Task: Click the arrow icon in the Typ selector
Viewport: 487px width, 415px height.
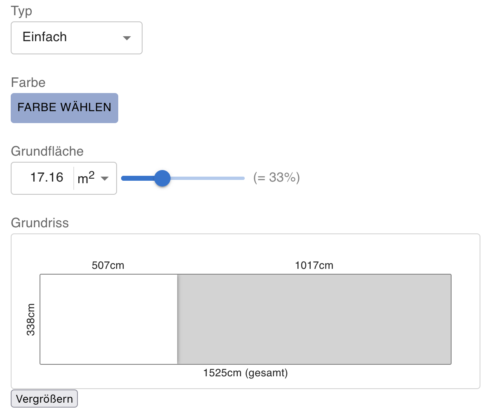Action: tap(127, 38)
